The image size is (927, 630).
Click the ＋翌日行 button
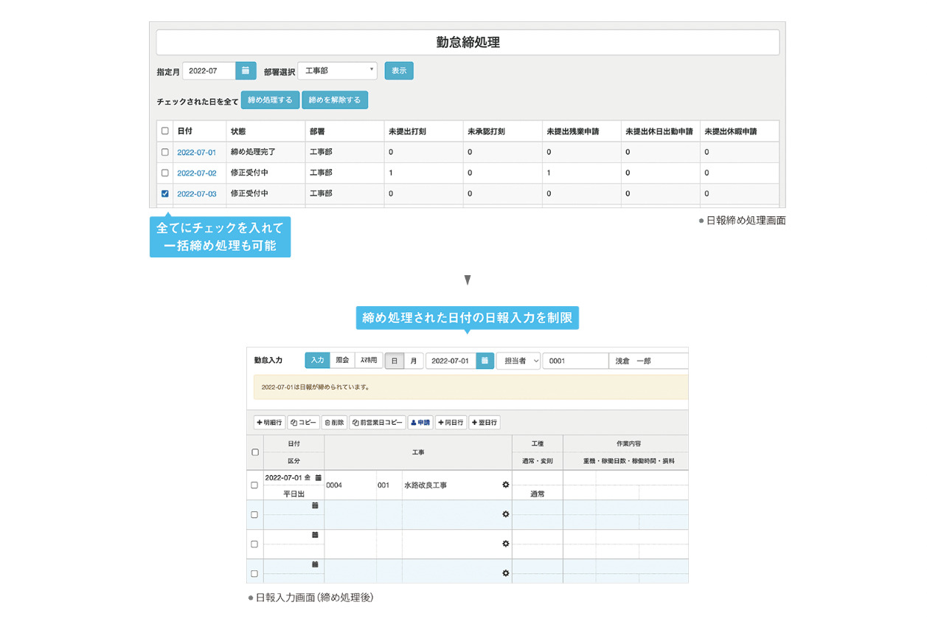tap(485, 423)
